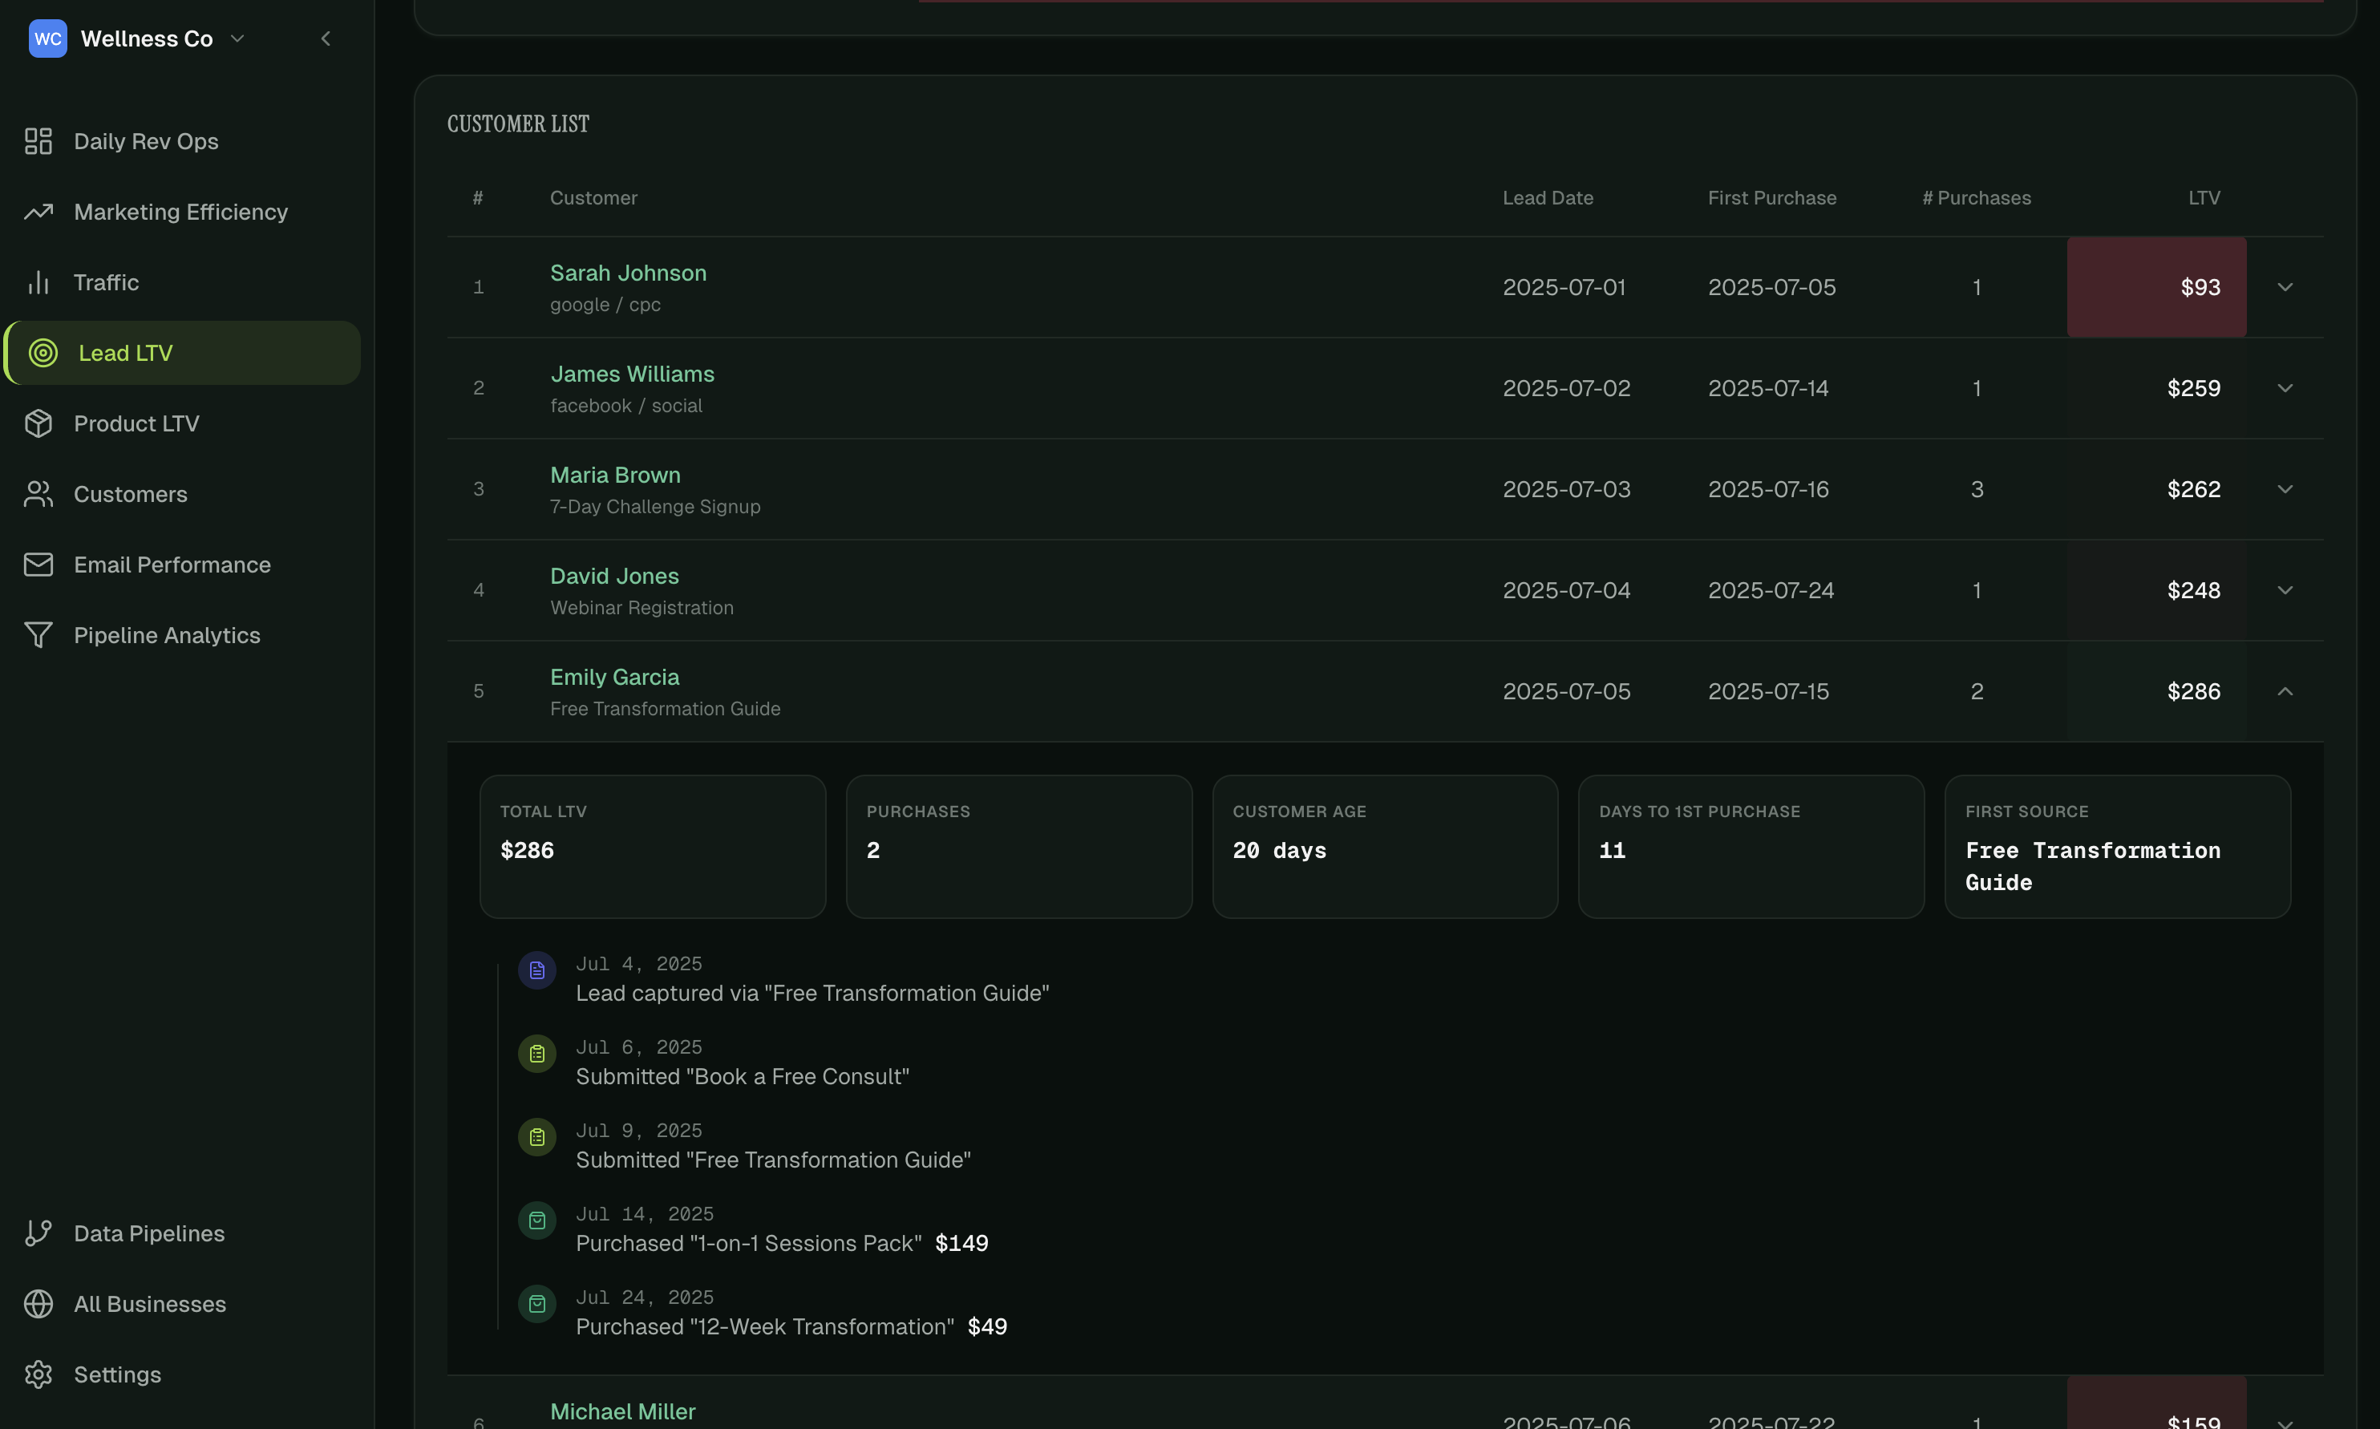Click the Daily Rev Ops grid icon
Viewport: 2380px width, 1429px height.
38,142
